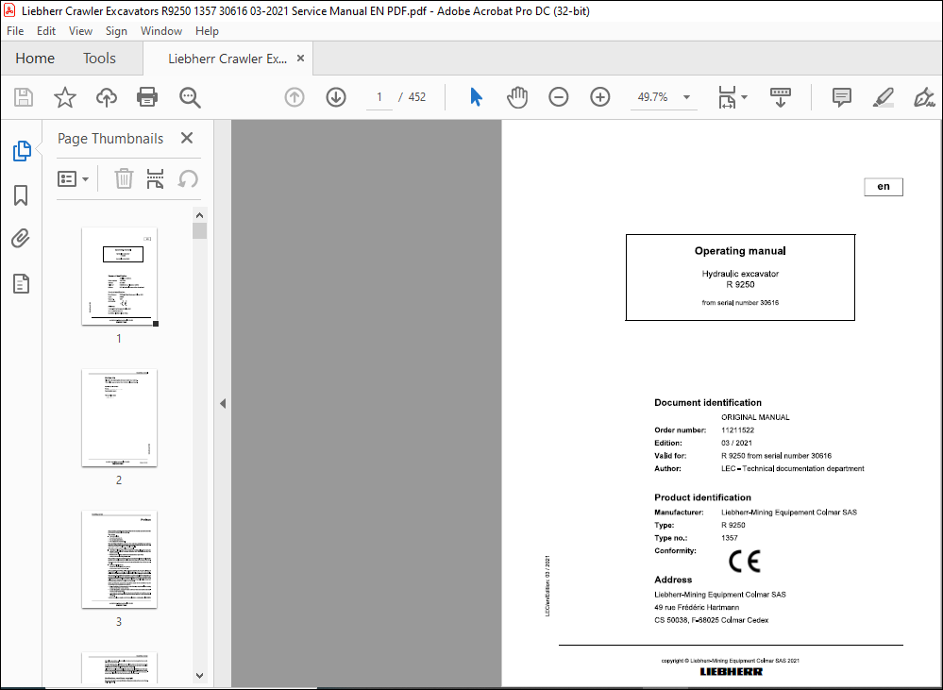Click 'Product identification' heading
Viewport: 943px width, 690px height.
pos(702,497)
